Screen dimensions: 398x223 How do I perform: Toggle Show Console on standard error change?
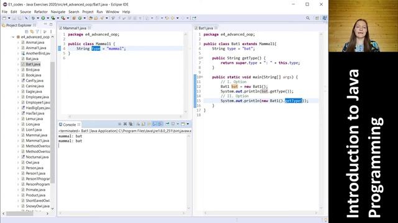pyautogui.click(x=160, y=124)
